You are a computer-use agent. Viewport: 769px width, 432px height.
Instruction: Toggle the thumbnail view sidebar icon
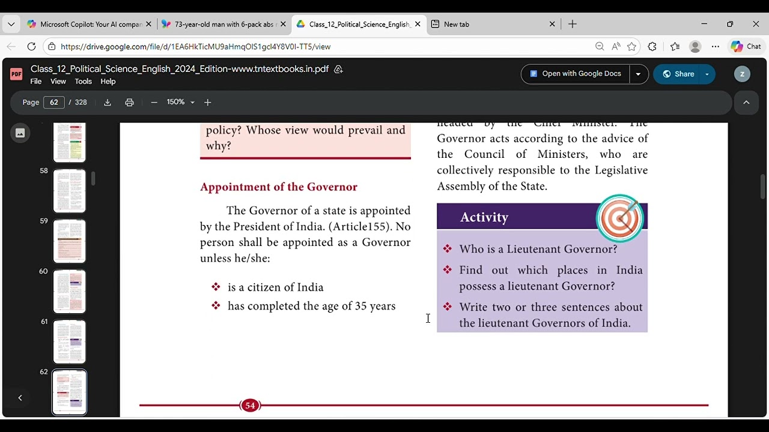(x=20, y=133)
